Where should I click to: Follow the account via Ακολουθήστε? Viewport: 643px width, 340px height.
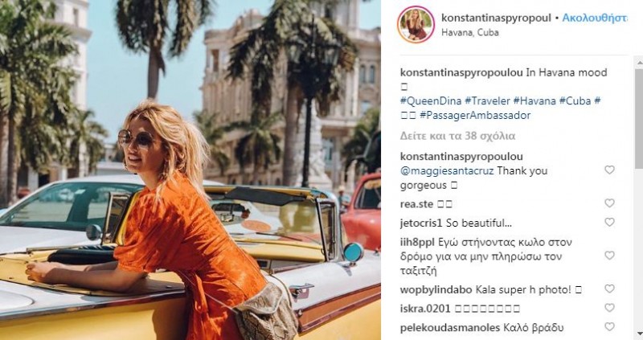coord(594,18)
